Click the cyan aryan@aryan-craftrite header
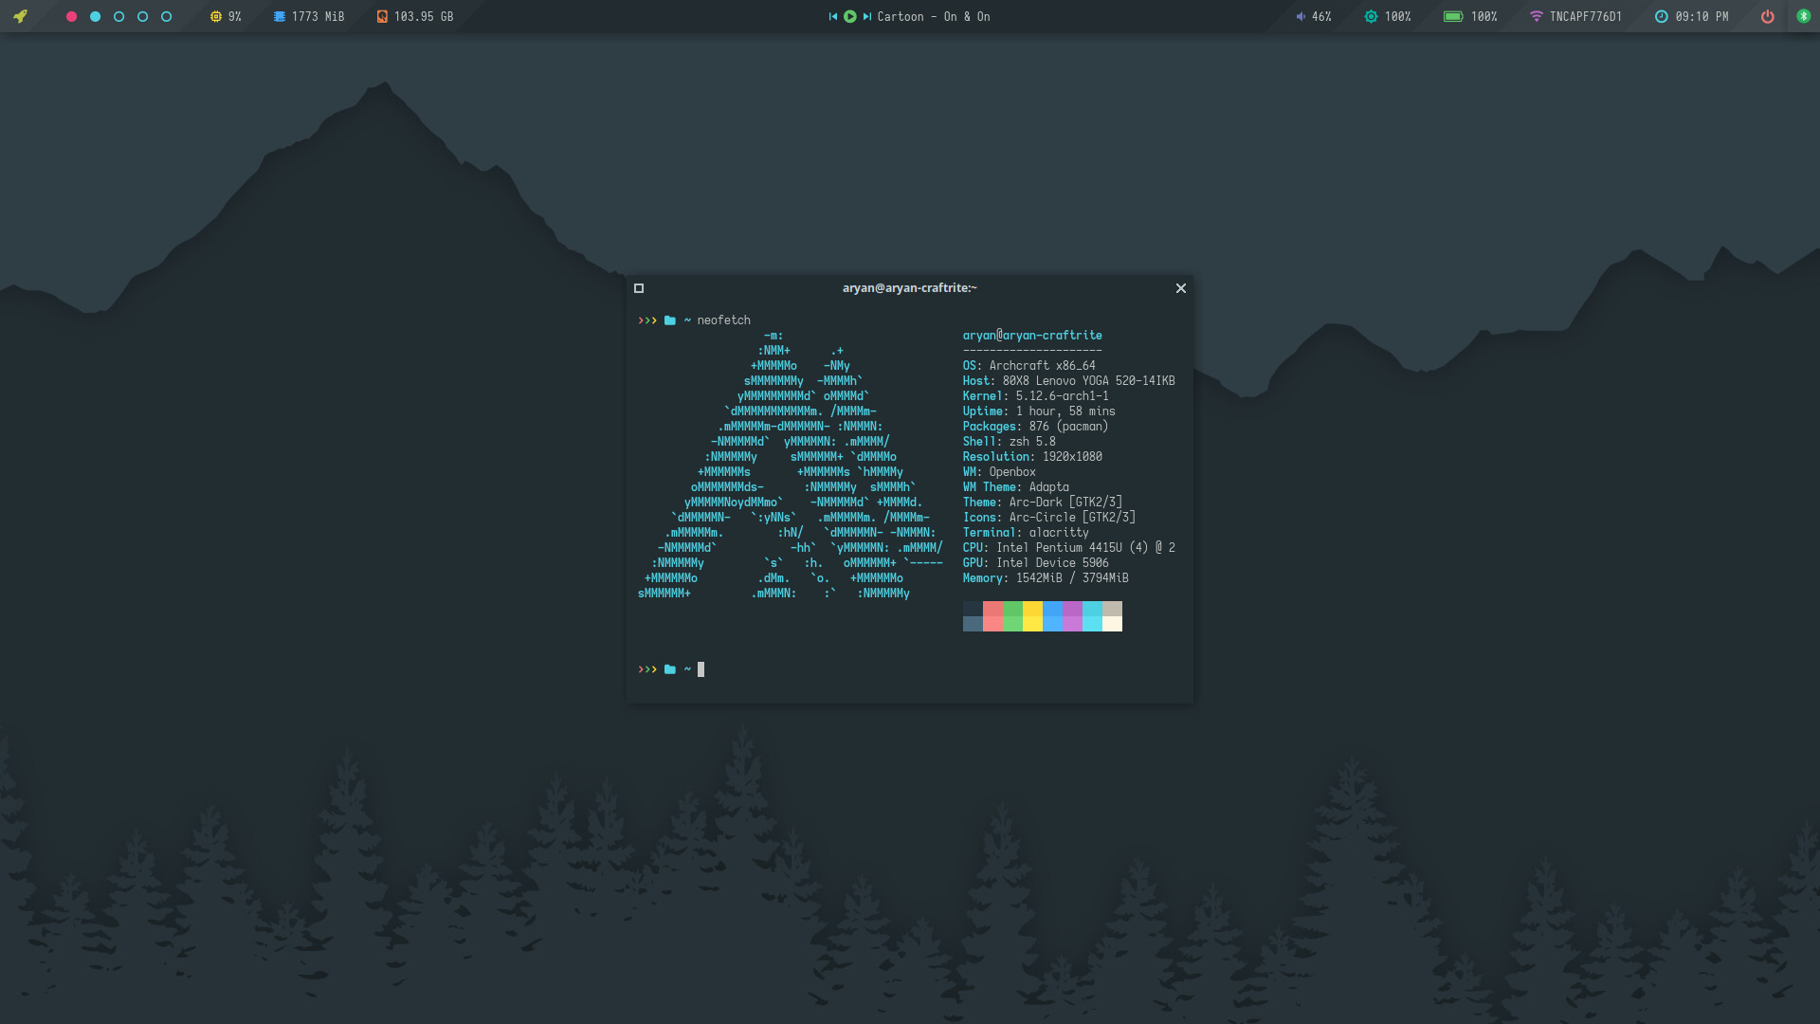This screenshot has width=1820, height=1024. click(x=1032, y=336)
